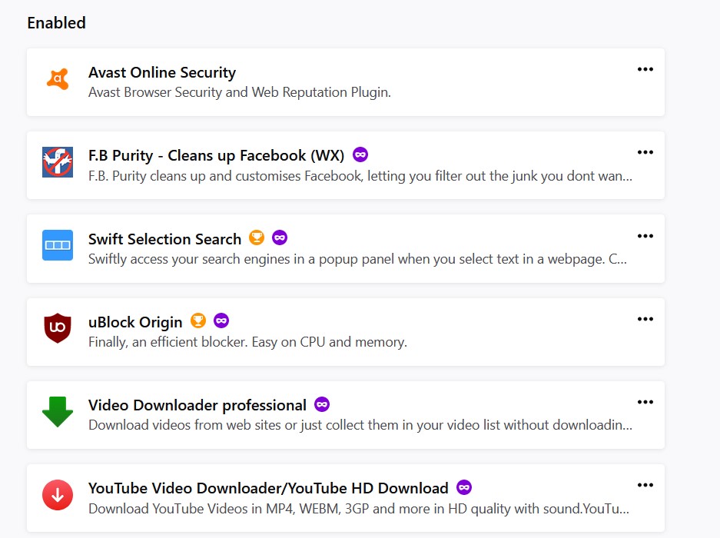Click the F.B Purity extension icon
Viewport: 720px width, 538px height.
(58, 162)
